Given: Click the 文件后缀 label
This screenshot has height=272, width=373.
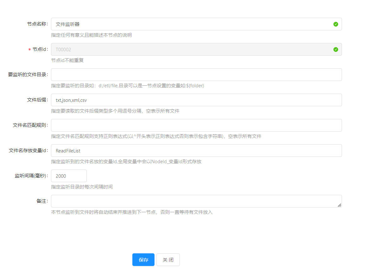Looking at the screenshot, I should 37,100.
